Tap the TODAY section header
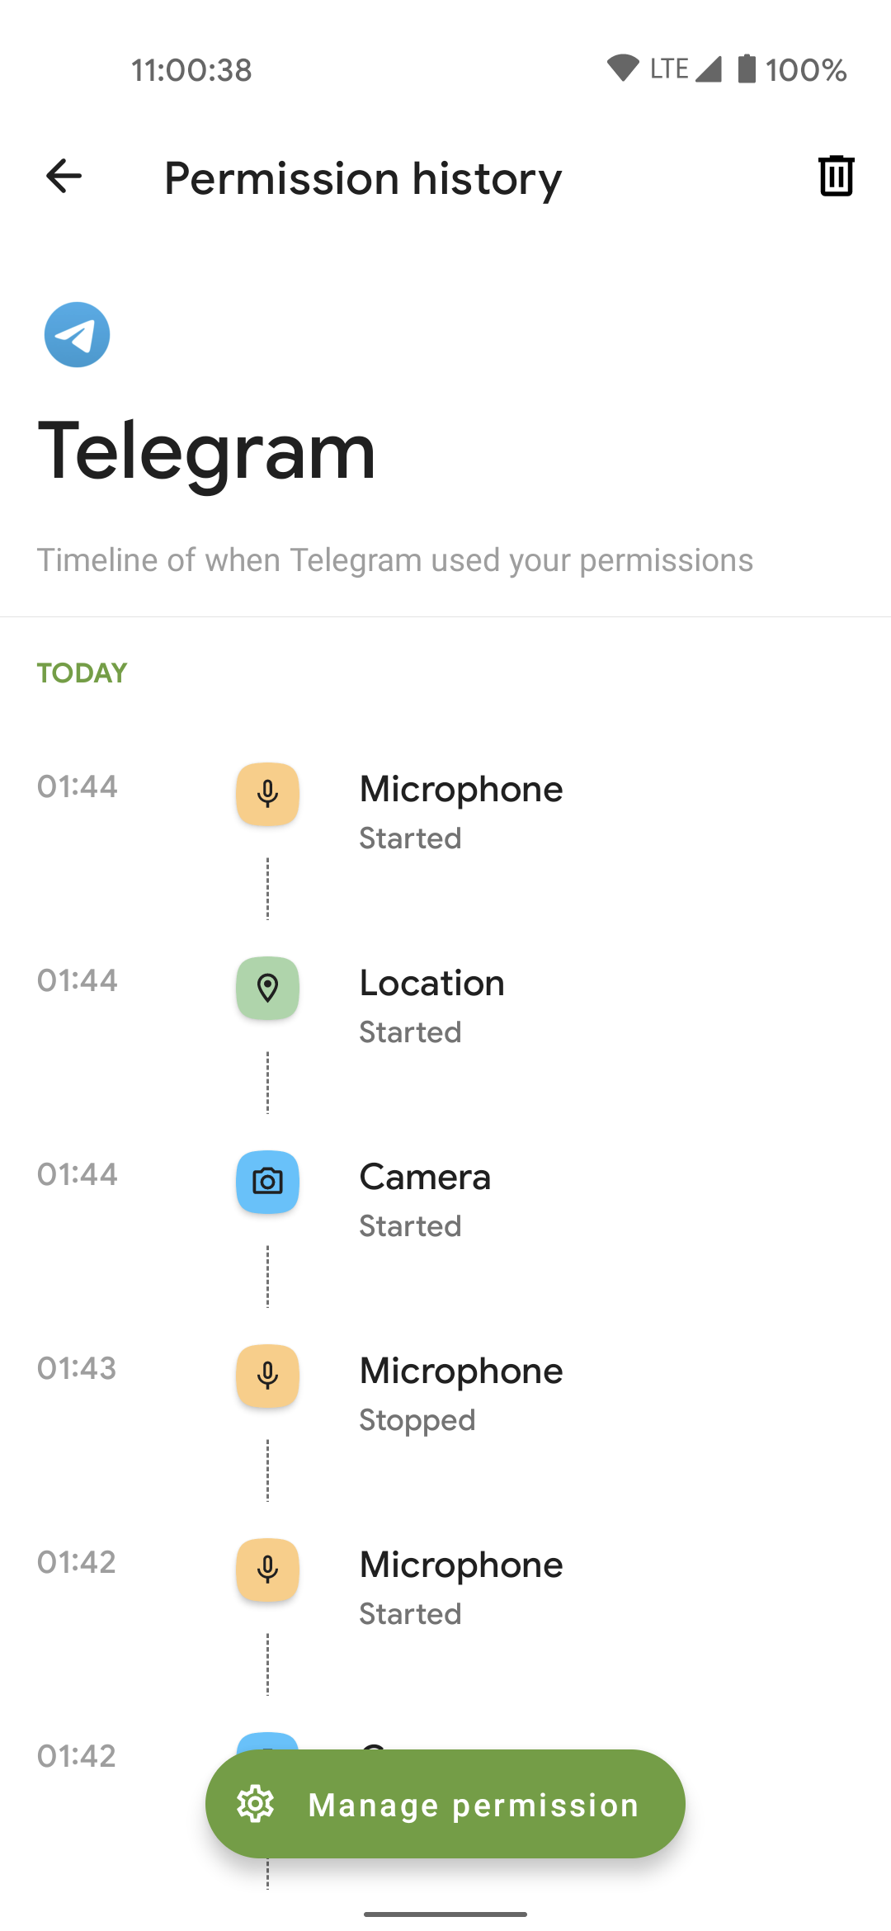The image size is (891, 1931). coord(82,673)
